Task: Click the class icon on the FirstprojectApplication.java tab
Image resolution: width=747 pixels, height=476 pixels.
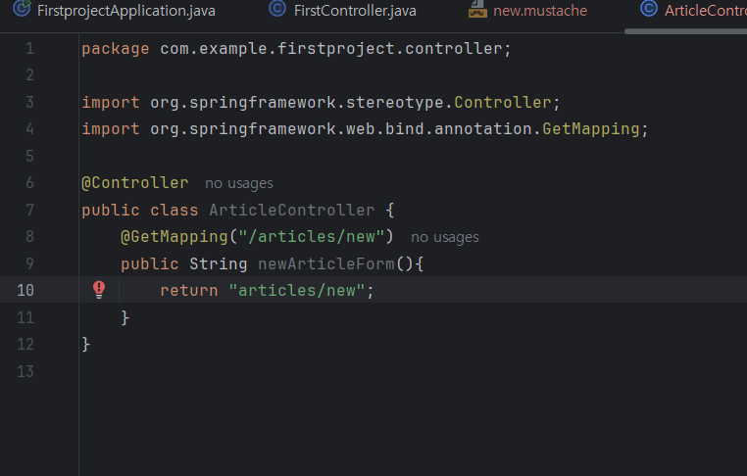Action: point(22,8)
